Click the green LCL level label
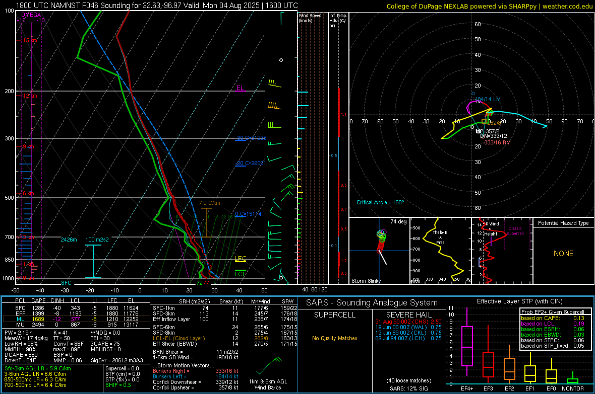595x394 pixels. tap(240, 274)
